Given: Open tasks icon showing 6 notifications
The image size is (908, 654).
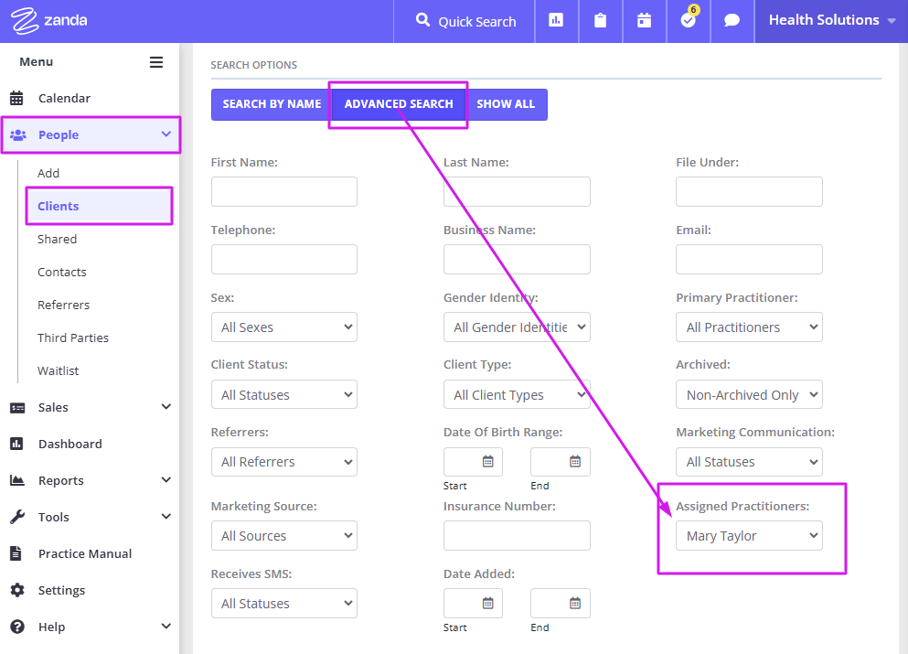Looking at the screenshot, I should coord(688,19).
